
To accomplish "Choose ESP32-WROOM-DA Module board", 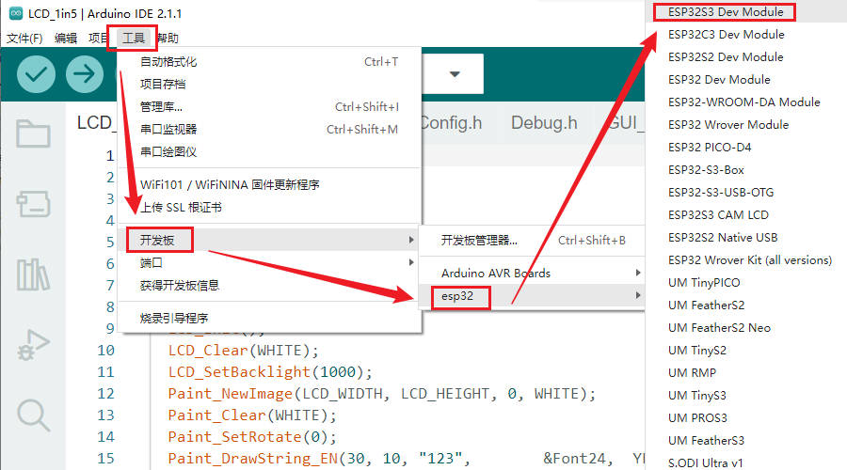I will click(746, 102).
